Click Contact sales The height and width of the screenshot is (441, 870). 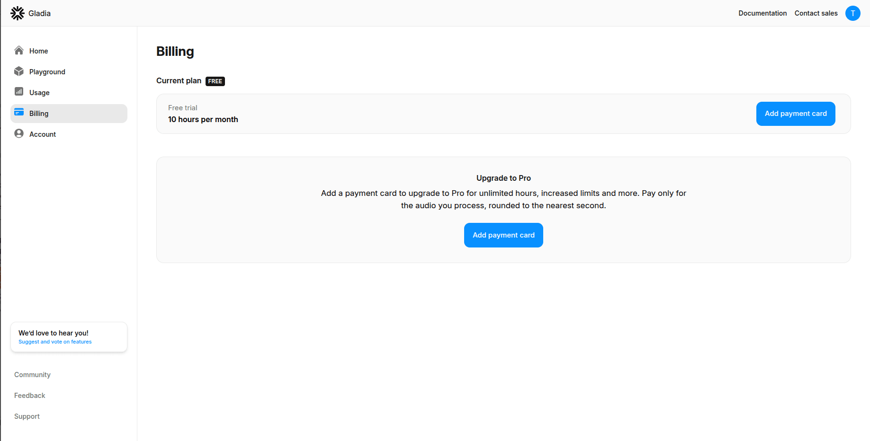[x=816, y=13]
